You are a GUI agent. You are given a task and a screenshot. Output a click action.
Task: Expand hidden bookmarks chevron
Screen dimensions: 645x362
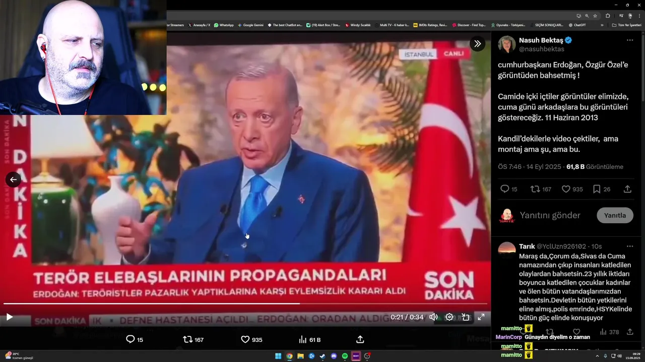coord(601,25)
